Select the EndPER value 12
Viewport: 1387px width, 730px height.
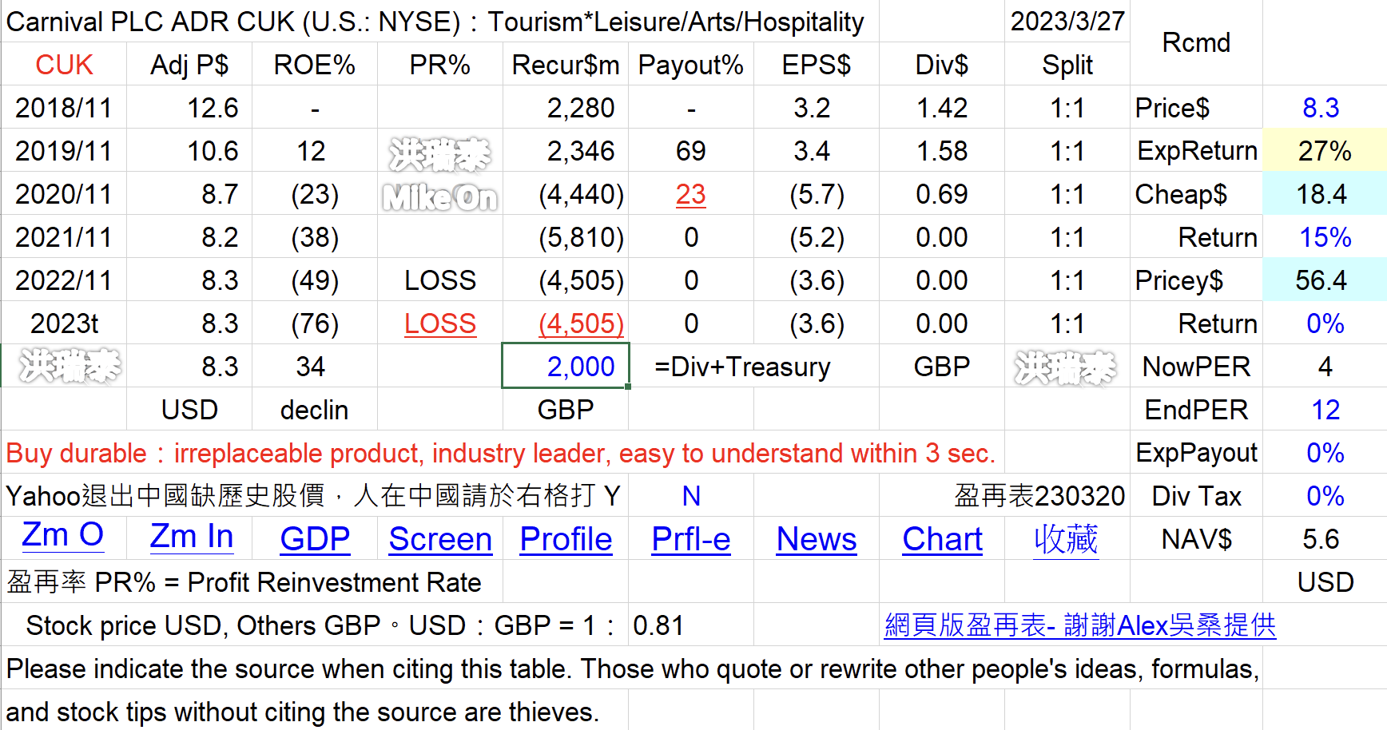(1325, 410)
